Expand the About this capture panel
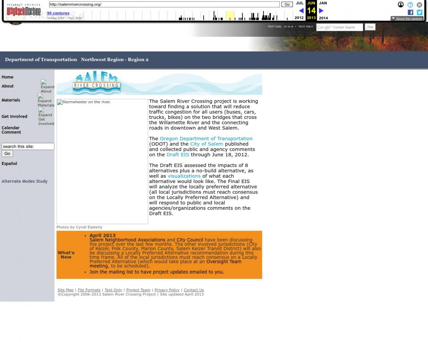This screenshot has height=342, width=428. coord(407,18)
